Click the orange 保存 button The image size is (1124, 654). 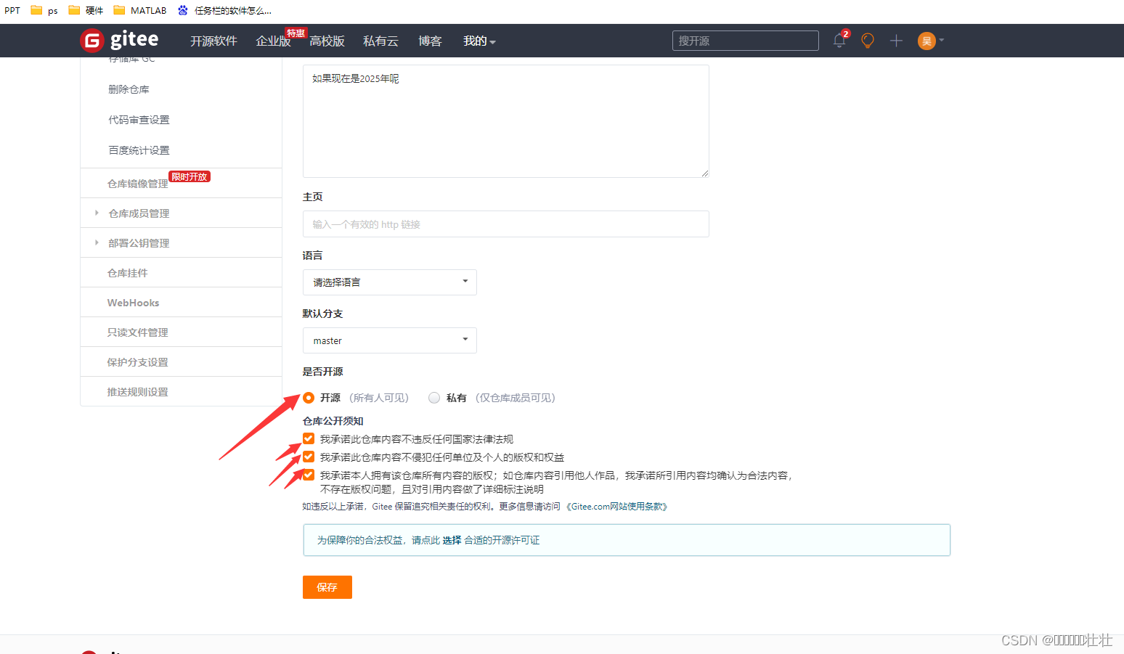(327, 587)
